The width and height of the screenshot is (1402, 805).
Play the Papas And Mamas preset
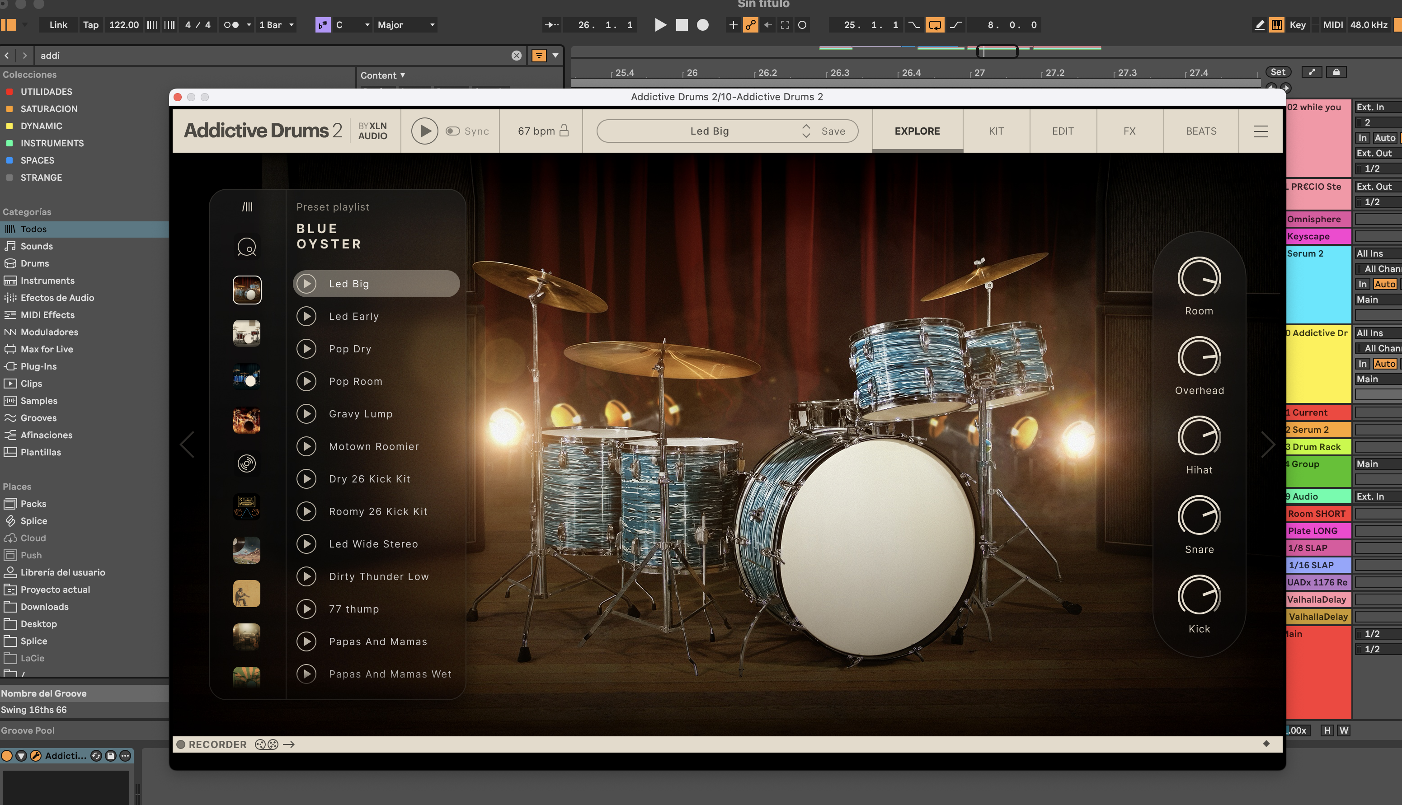coord(307,641)
